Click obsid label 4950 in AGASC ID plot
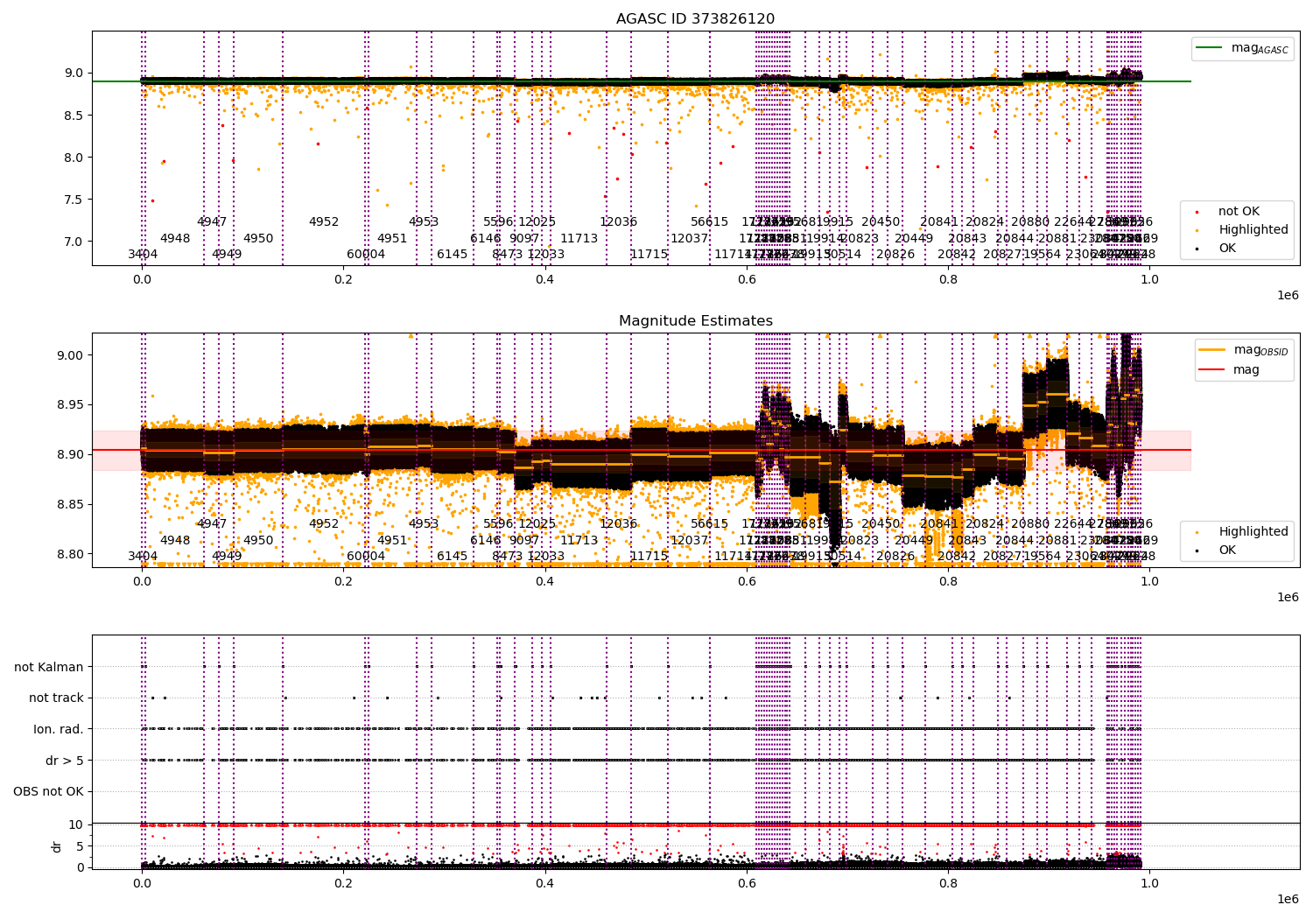Image resolution: width=1313 pixels, height=919 pixels. tap(258, 238)
